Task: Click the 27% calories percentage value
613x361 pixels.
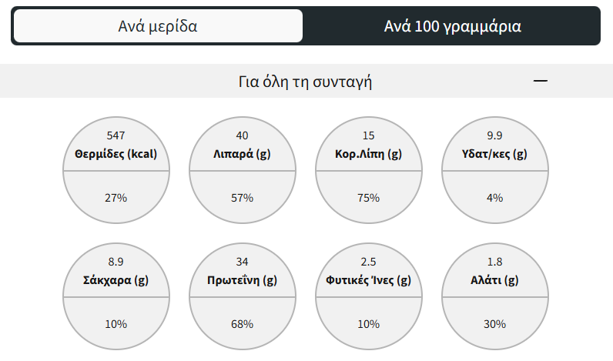Action: [116, 198]
